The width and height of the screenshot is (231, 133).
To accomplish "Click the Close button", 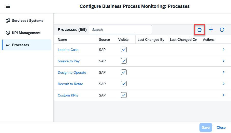I will 221,127.
